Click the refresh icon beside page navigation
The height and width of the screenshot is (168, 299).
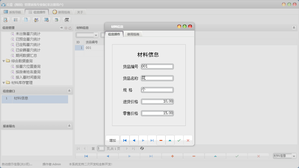pos(142,148)
